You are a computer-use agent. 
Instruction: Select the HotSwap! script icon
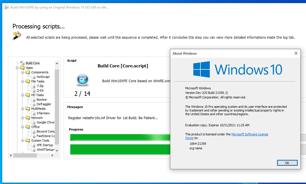click(33, 77)
